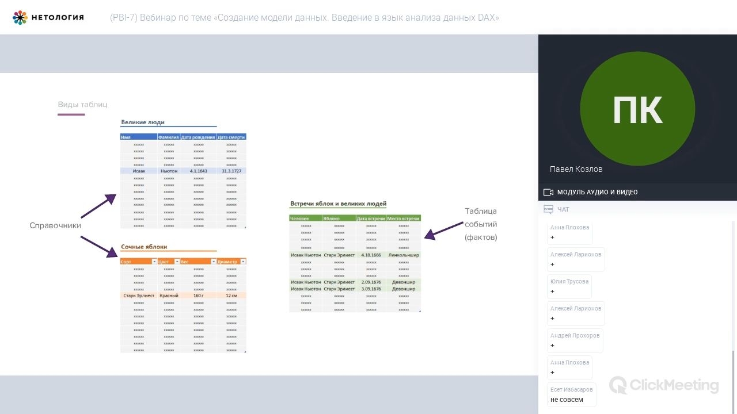Click the 160 г weight cell
The height and width of the screenshot is (414, 737).
(x=199, y=296)
